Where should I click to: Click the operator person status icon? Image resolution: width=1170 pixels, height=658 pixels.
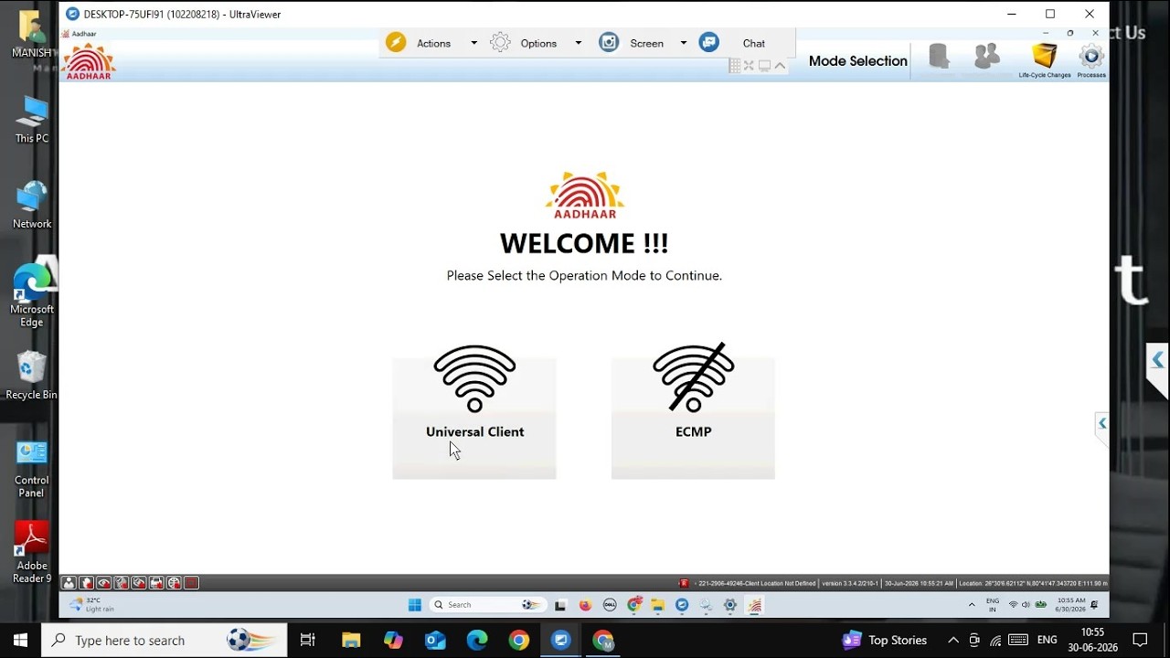pyautogui.click(x=69, y=583)
